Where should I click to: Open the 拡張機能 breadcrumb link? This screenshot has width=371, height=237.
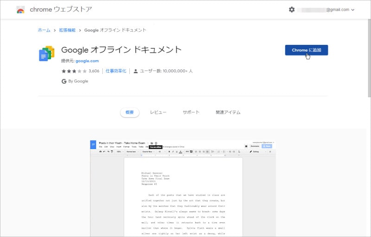[x=67, y=30]
